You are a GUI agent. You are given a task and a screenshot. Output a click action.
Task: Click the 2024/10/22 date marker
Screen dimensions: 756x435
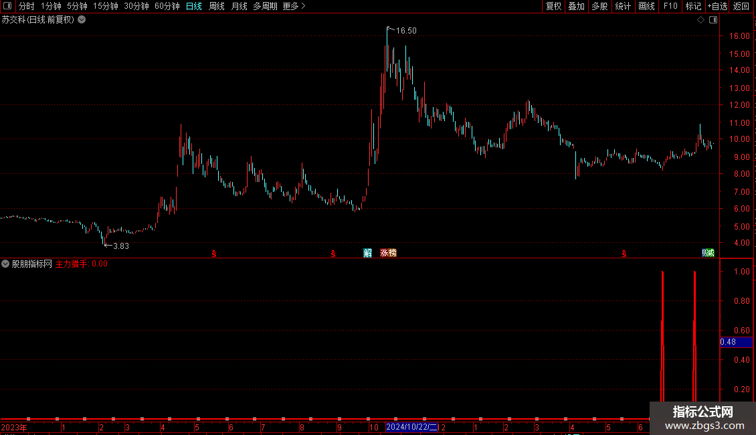point(411,427)
